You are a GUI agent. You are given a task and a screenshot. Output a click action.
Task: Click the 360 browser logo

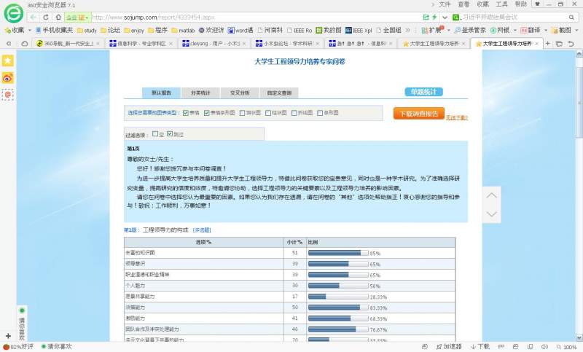coord(13,13)
